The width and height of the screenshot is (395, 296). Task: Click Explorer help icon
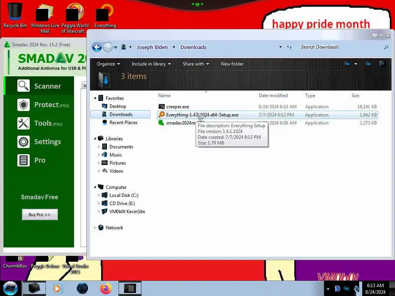pyautogui.click(x=382, y=64)
